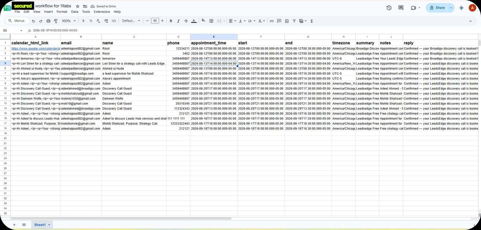
Task: Star the workflow for 11labs document
Action: (x=77, y=6)
